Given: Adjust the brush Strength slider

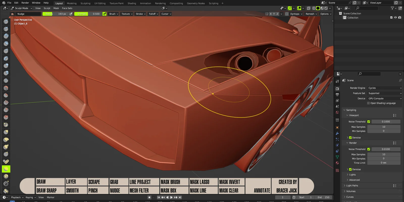Looking at the screenshot, I should click(88, 14).
